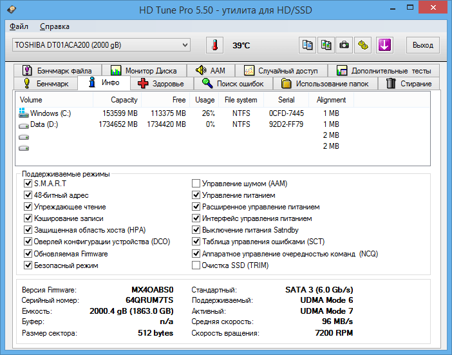Click the purple down-arrow minimize-to-tray icon
Viewport: 452px width, 355px height.
pyautogui.click(x=384, y=45)
